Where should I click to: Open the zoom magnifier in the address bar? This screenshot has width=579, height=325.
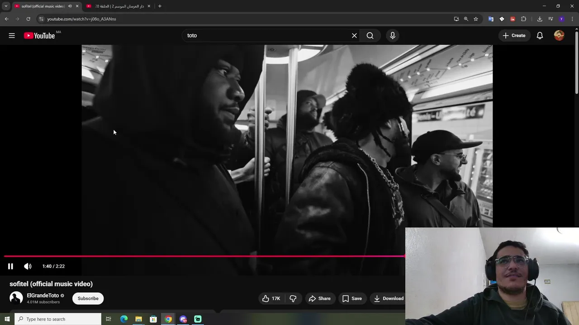click(x=466, y=19)
